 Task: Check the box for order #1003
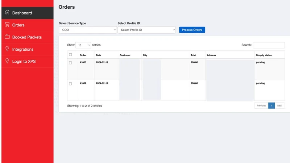pos(70,63)
